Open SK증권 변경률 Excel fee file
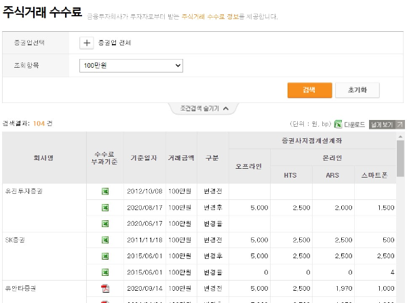This screenshot has height=303, width=407. pos(105,272)
